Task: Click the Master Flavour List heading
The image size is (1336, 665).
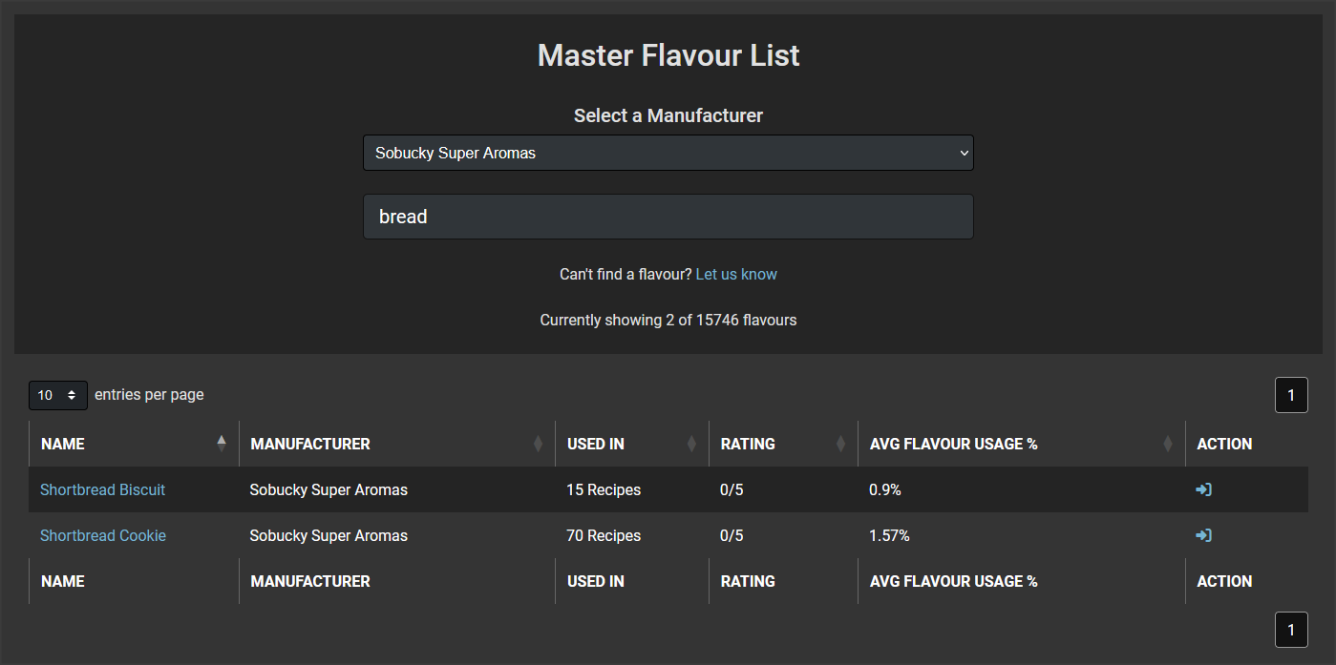Action: [x=668, y=55]
